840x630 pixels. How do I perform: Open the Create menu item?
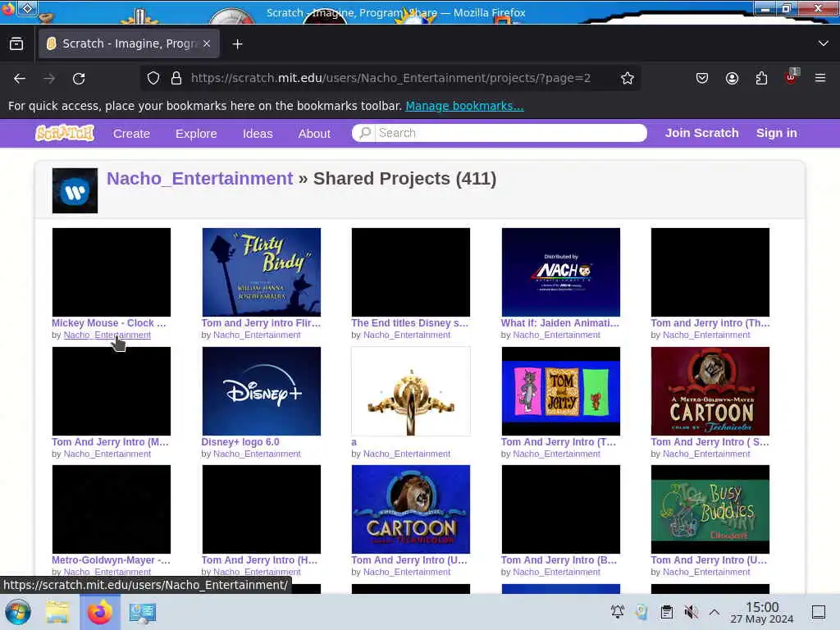point(131,134)
